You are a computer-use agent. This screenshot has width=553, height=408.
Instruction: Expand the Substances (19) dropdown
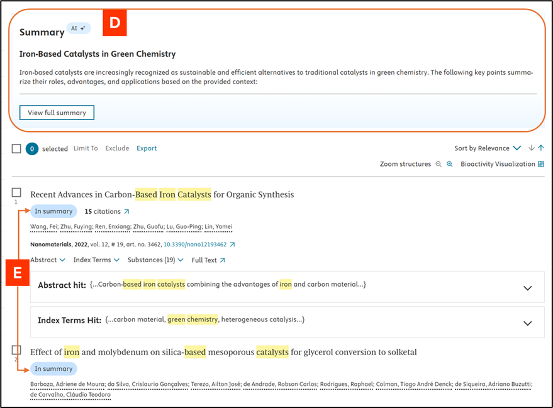[155, 260]
